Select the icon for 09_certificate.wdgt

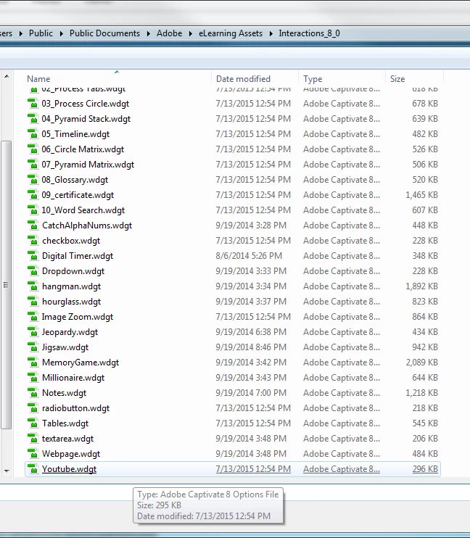pyautogui.click(x=33, y=195)
